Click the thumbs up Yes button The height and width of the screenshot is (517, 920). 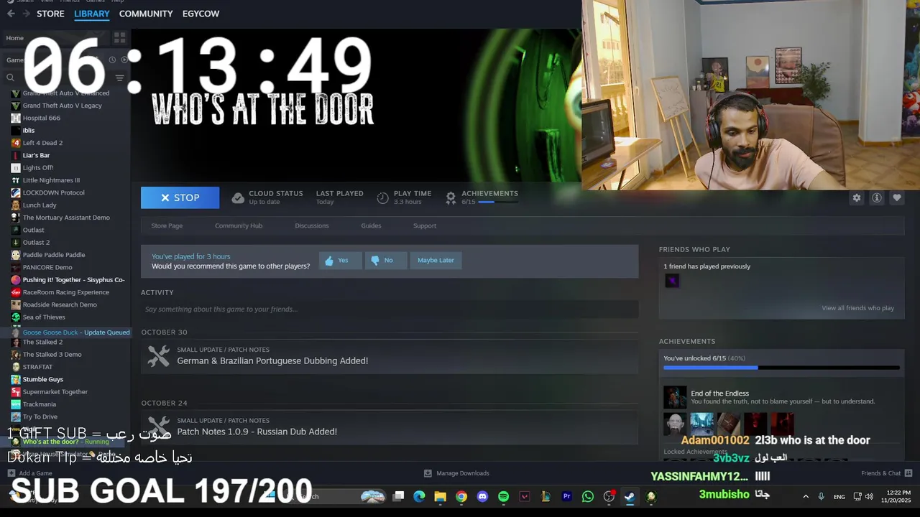coord(340,260)
